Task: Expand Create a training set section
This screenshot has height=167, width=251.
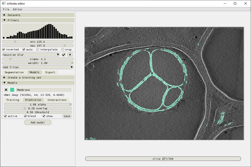Action: tap(38, 78)
